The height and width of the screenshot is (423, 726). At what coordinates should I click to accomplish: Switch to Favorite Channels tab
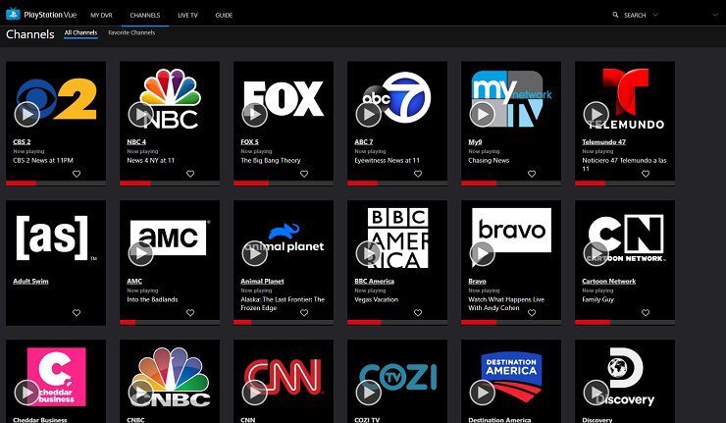130,32
